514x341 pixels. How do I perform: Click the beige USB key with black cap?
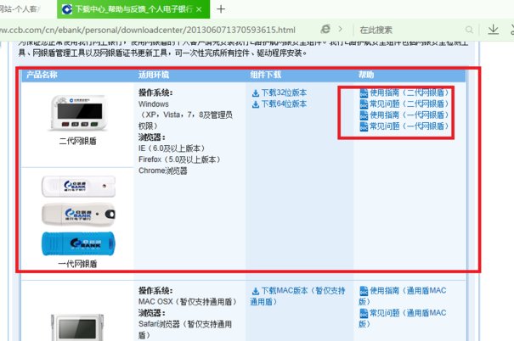click(x=79, y=214)
